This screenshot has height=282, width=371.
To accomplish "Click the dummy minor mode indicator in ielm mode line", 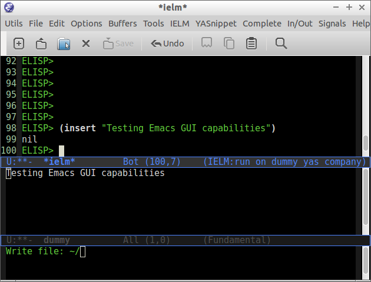I will [x=284, y=162].
